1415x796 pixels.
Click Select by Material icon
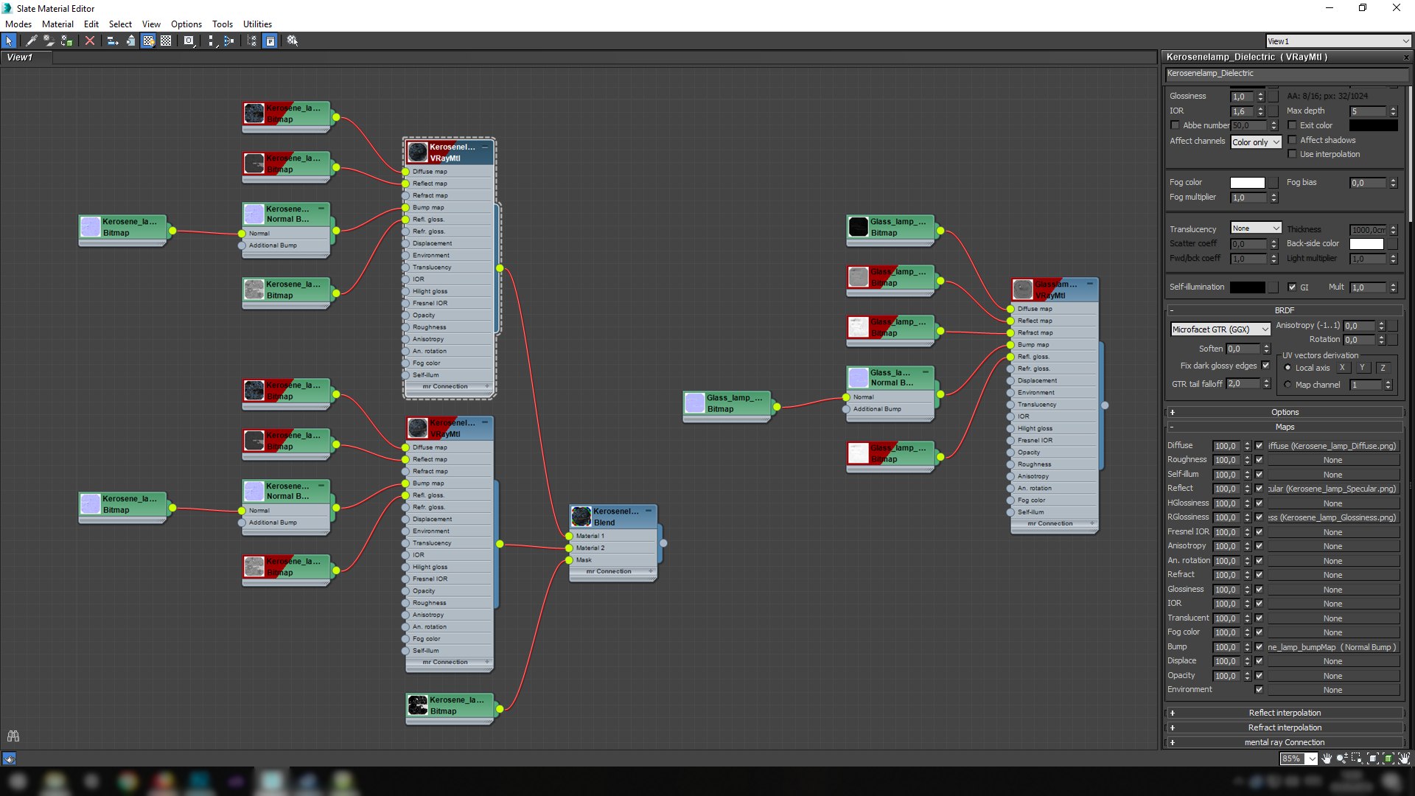pyautogui.click(x=293, y=41)
